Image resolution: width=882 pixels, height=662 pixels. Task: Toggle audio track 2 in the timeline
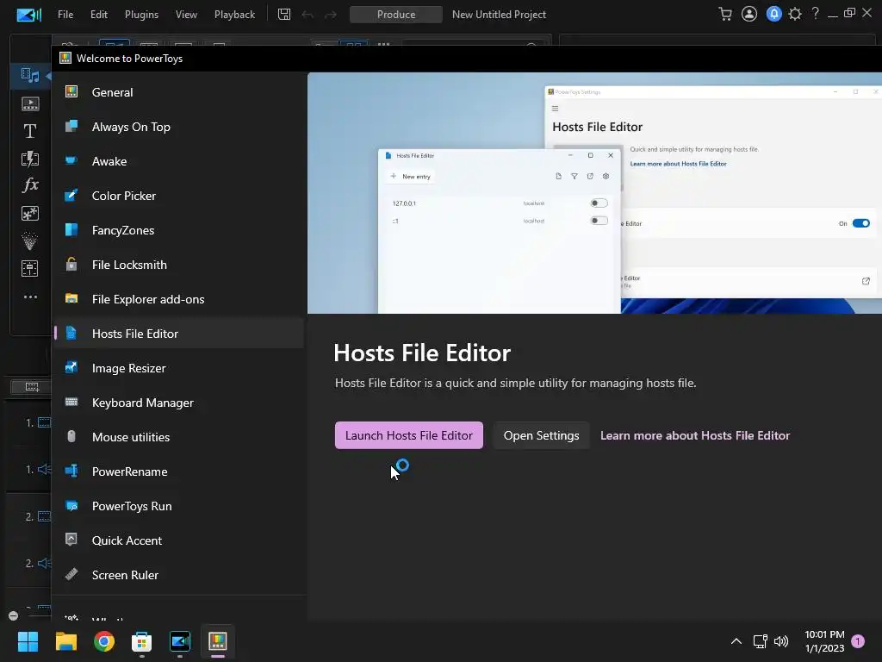click(x=45, y=563)
